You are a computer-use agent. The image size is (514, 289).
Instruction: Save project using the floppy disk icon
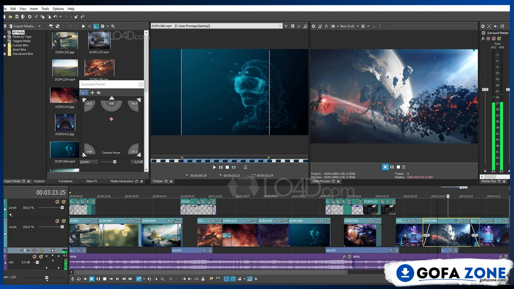click(x=17, y=17)
